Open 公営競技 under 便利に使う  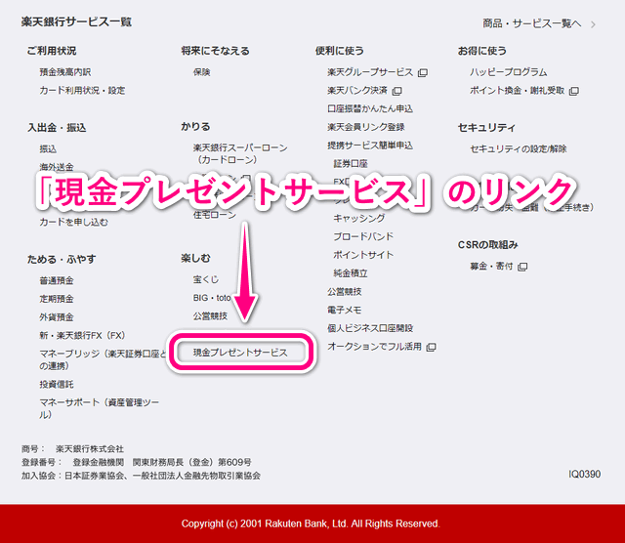tap(345, 292)
